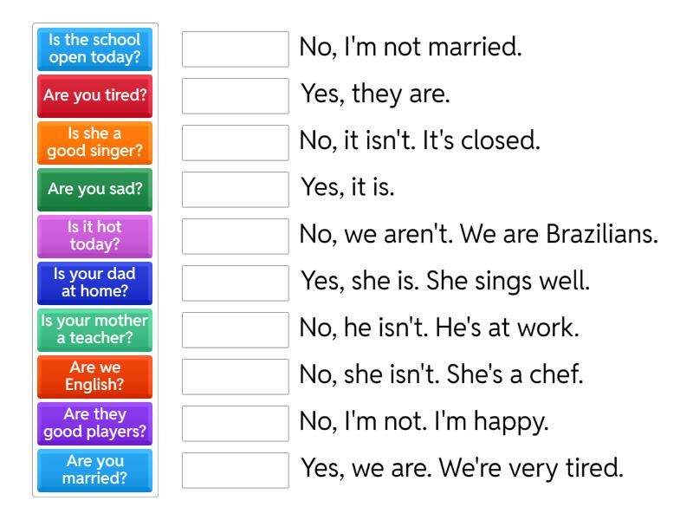The height and width of the screenshot is (520, 693).
Task: Choose the 'Is your dad at home?' tile
Action: point(95,283)
